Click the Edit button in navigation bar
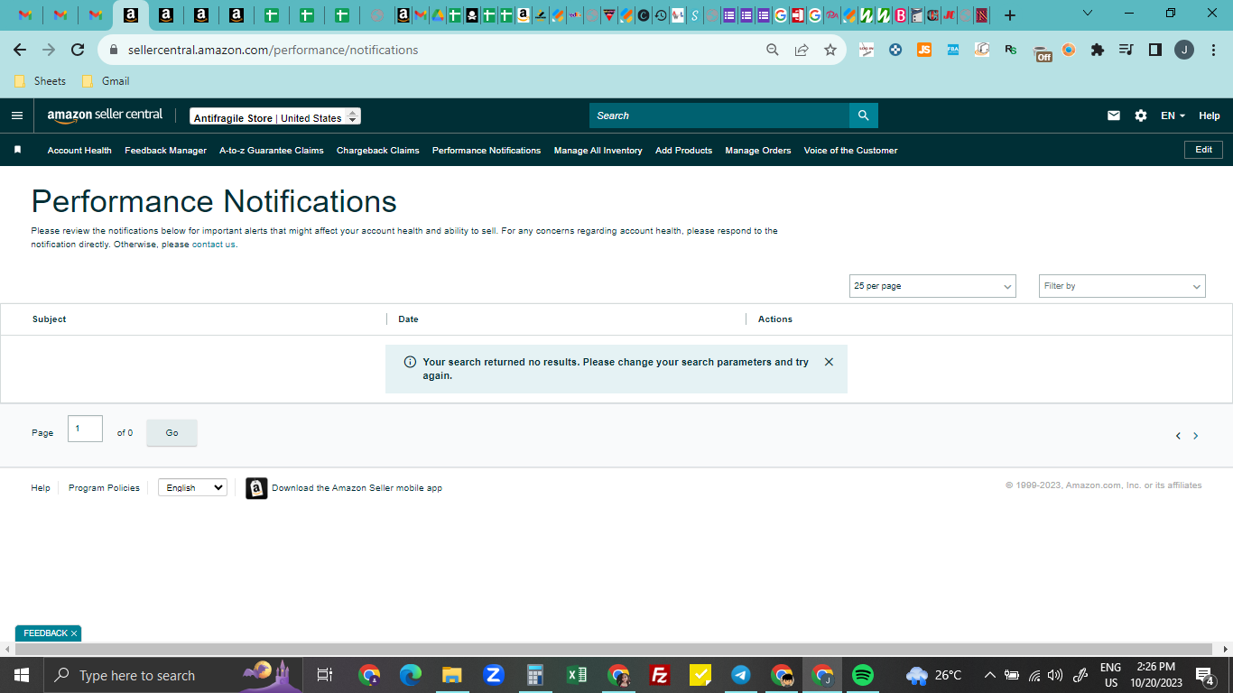This screenshot has height=693, width=1233. point(1203,150)
